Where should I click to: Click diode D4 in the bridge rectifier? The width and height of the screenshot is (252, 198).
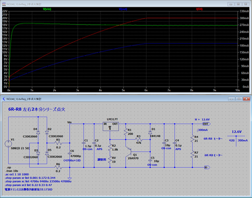click(x=38, y=132)
